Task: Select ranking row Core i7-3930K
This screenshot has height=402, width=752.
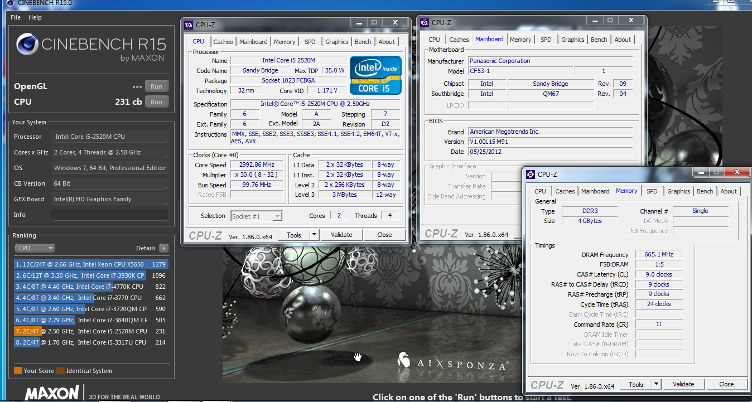Action: tap(91, 275)
